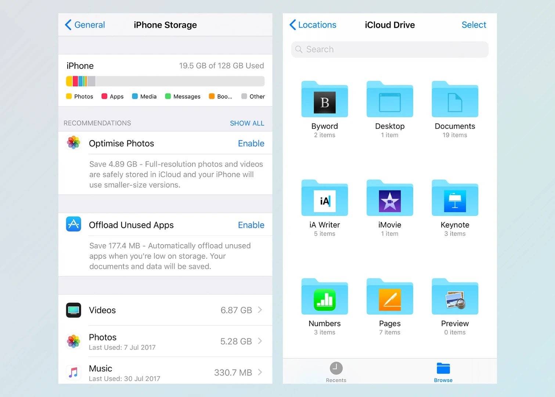Click 'Last Used: 7 Jul 2017' text

click(122, 347)
